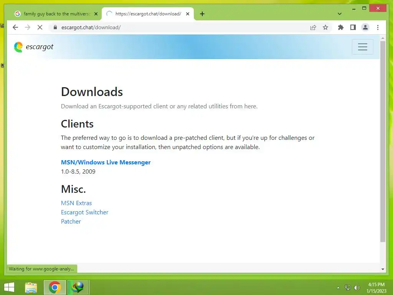
Task: Open the MSN/Windows Live Messenger link
Action: (106, 162)
